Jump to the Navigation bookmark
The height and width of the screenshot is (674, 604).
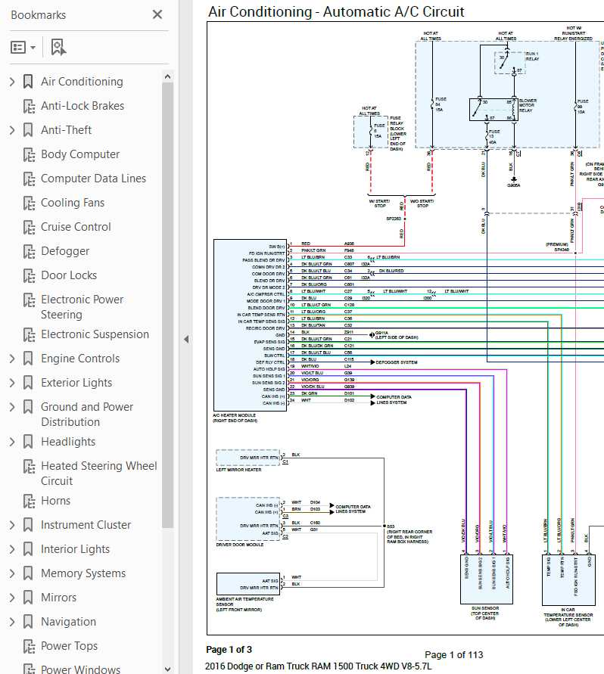(68, 622)
